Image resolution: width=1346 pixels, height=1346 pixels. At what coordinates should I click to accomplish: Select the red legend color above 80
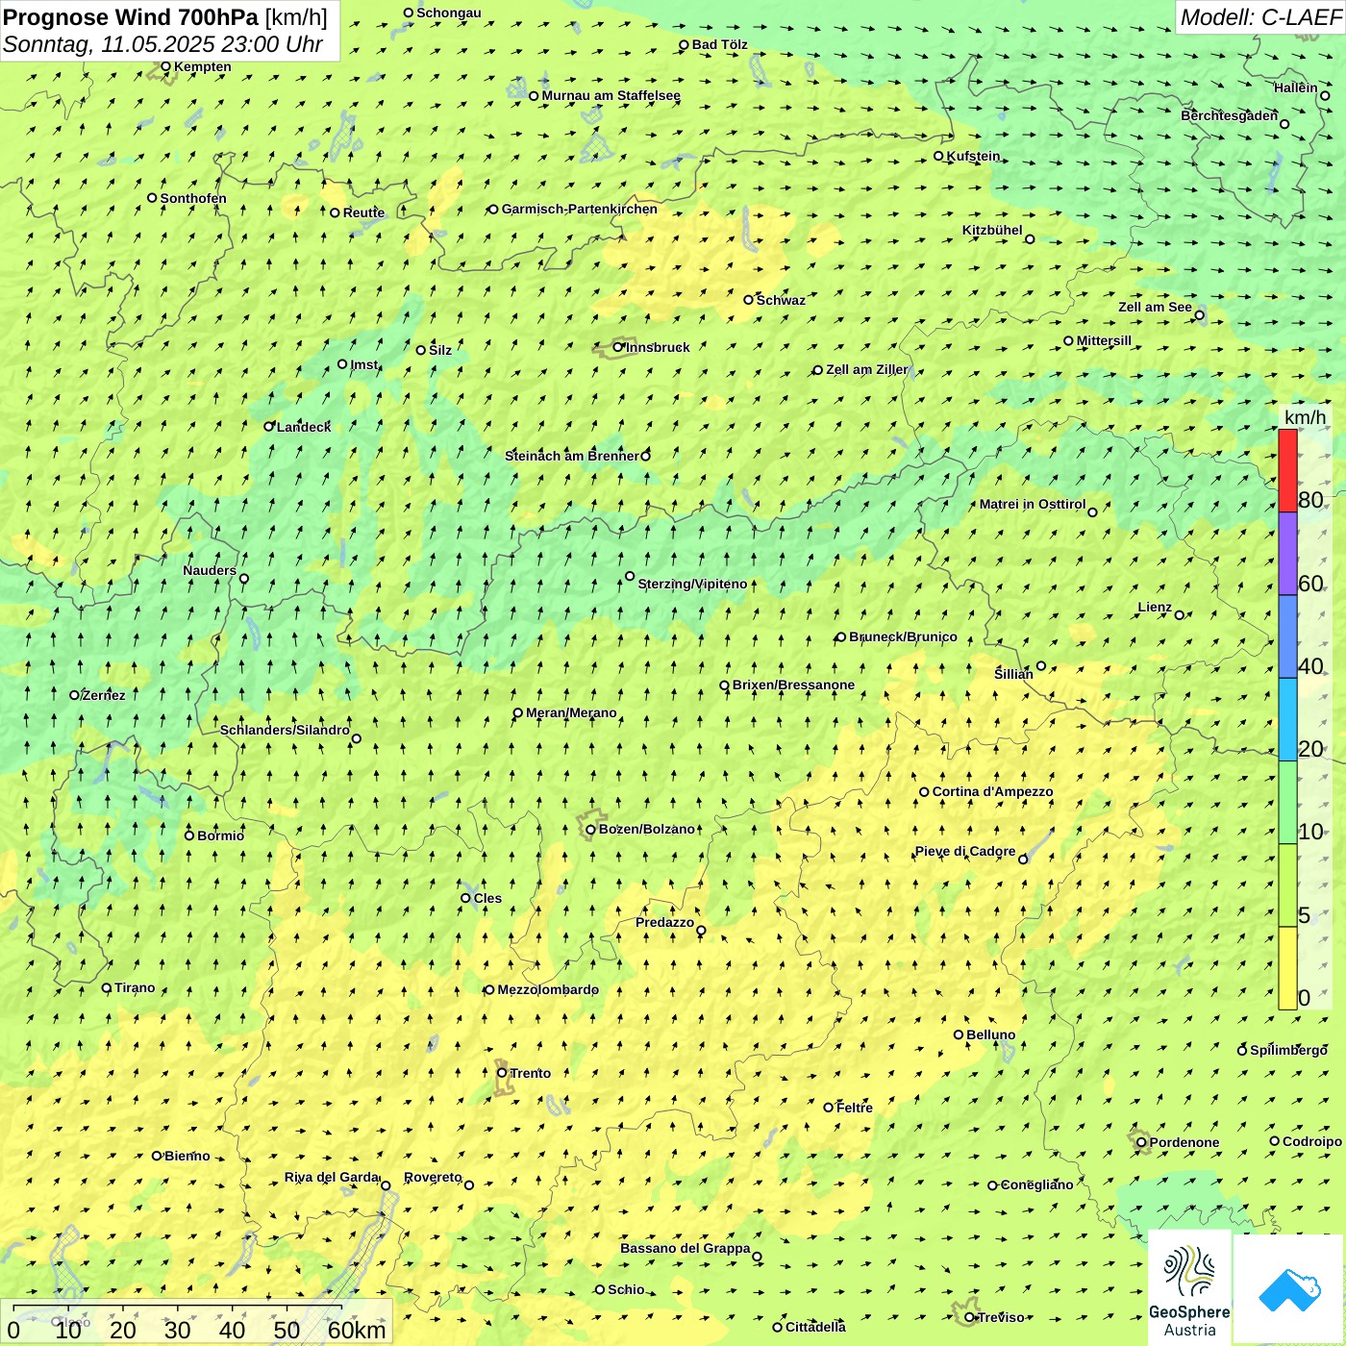point(1287,470)
